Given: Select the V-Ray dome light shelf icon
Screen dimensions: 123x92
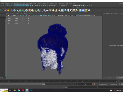Looking at the screenshot, I should tap(47, 10).
